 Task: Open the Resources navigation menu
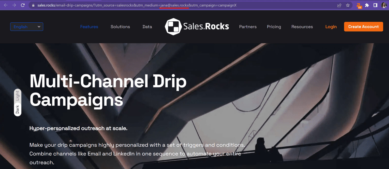(x=302, y=27)
